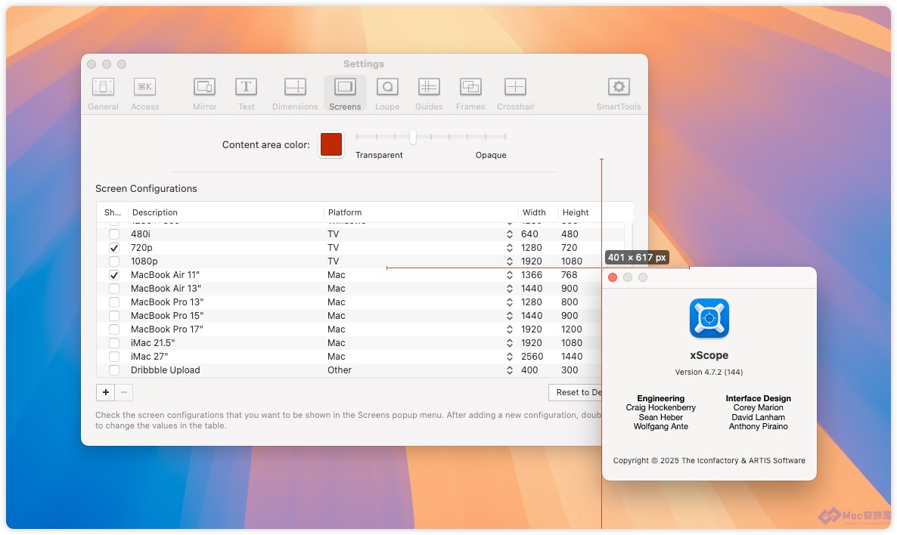The image size is (897, 535).
Task: Open platform popup for the 480i row
Action: click(509, 234)
